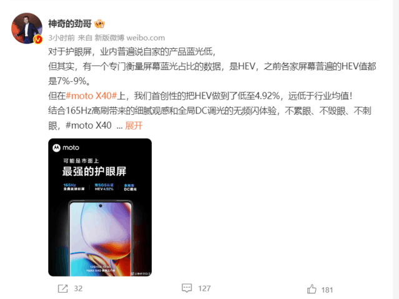
Task: Click the moto logo on the poster
Action: [66, 147]
